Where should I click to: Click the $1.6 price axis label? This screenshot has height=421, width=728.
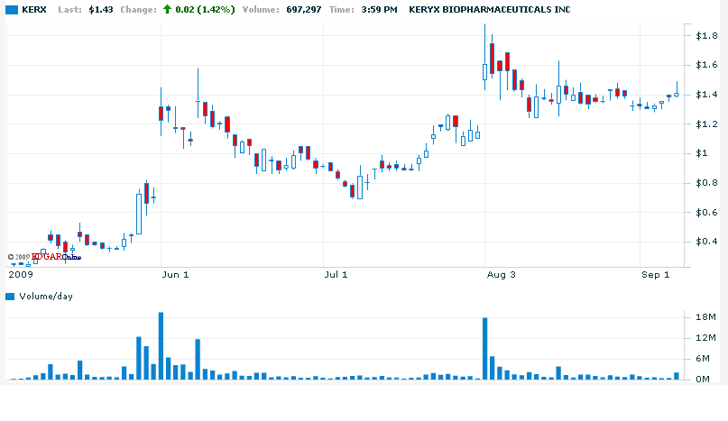pos(706,65)
